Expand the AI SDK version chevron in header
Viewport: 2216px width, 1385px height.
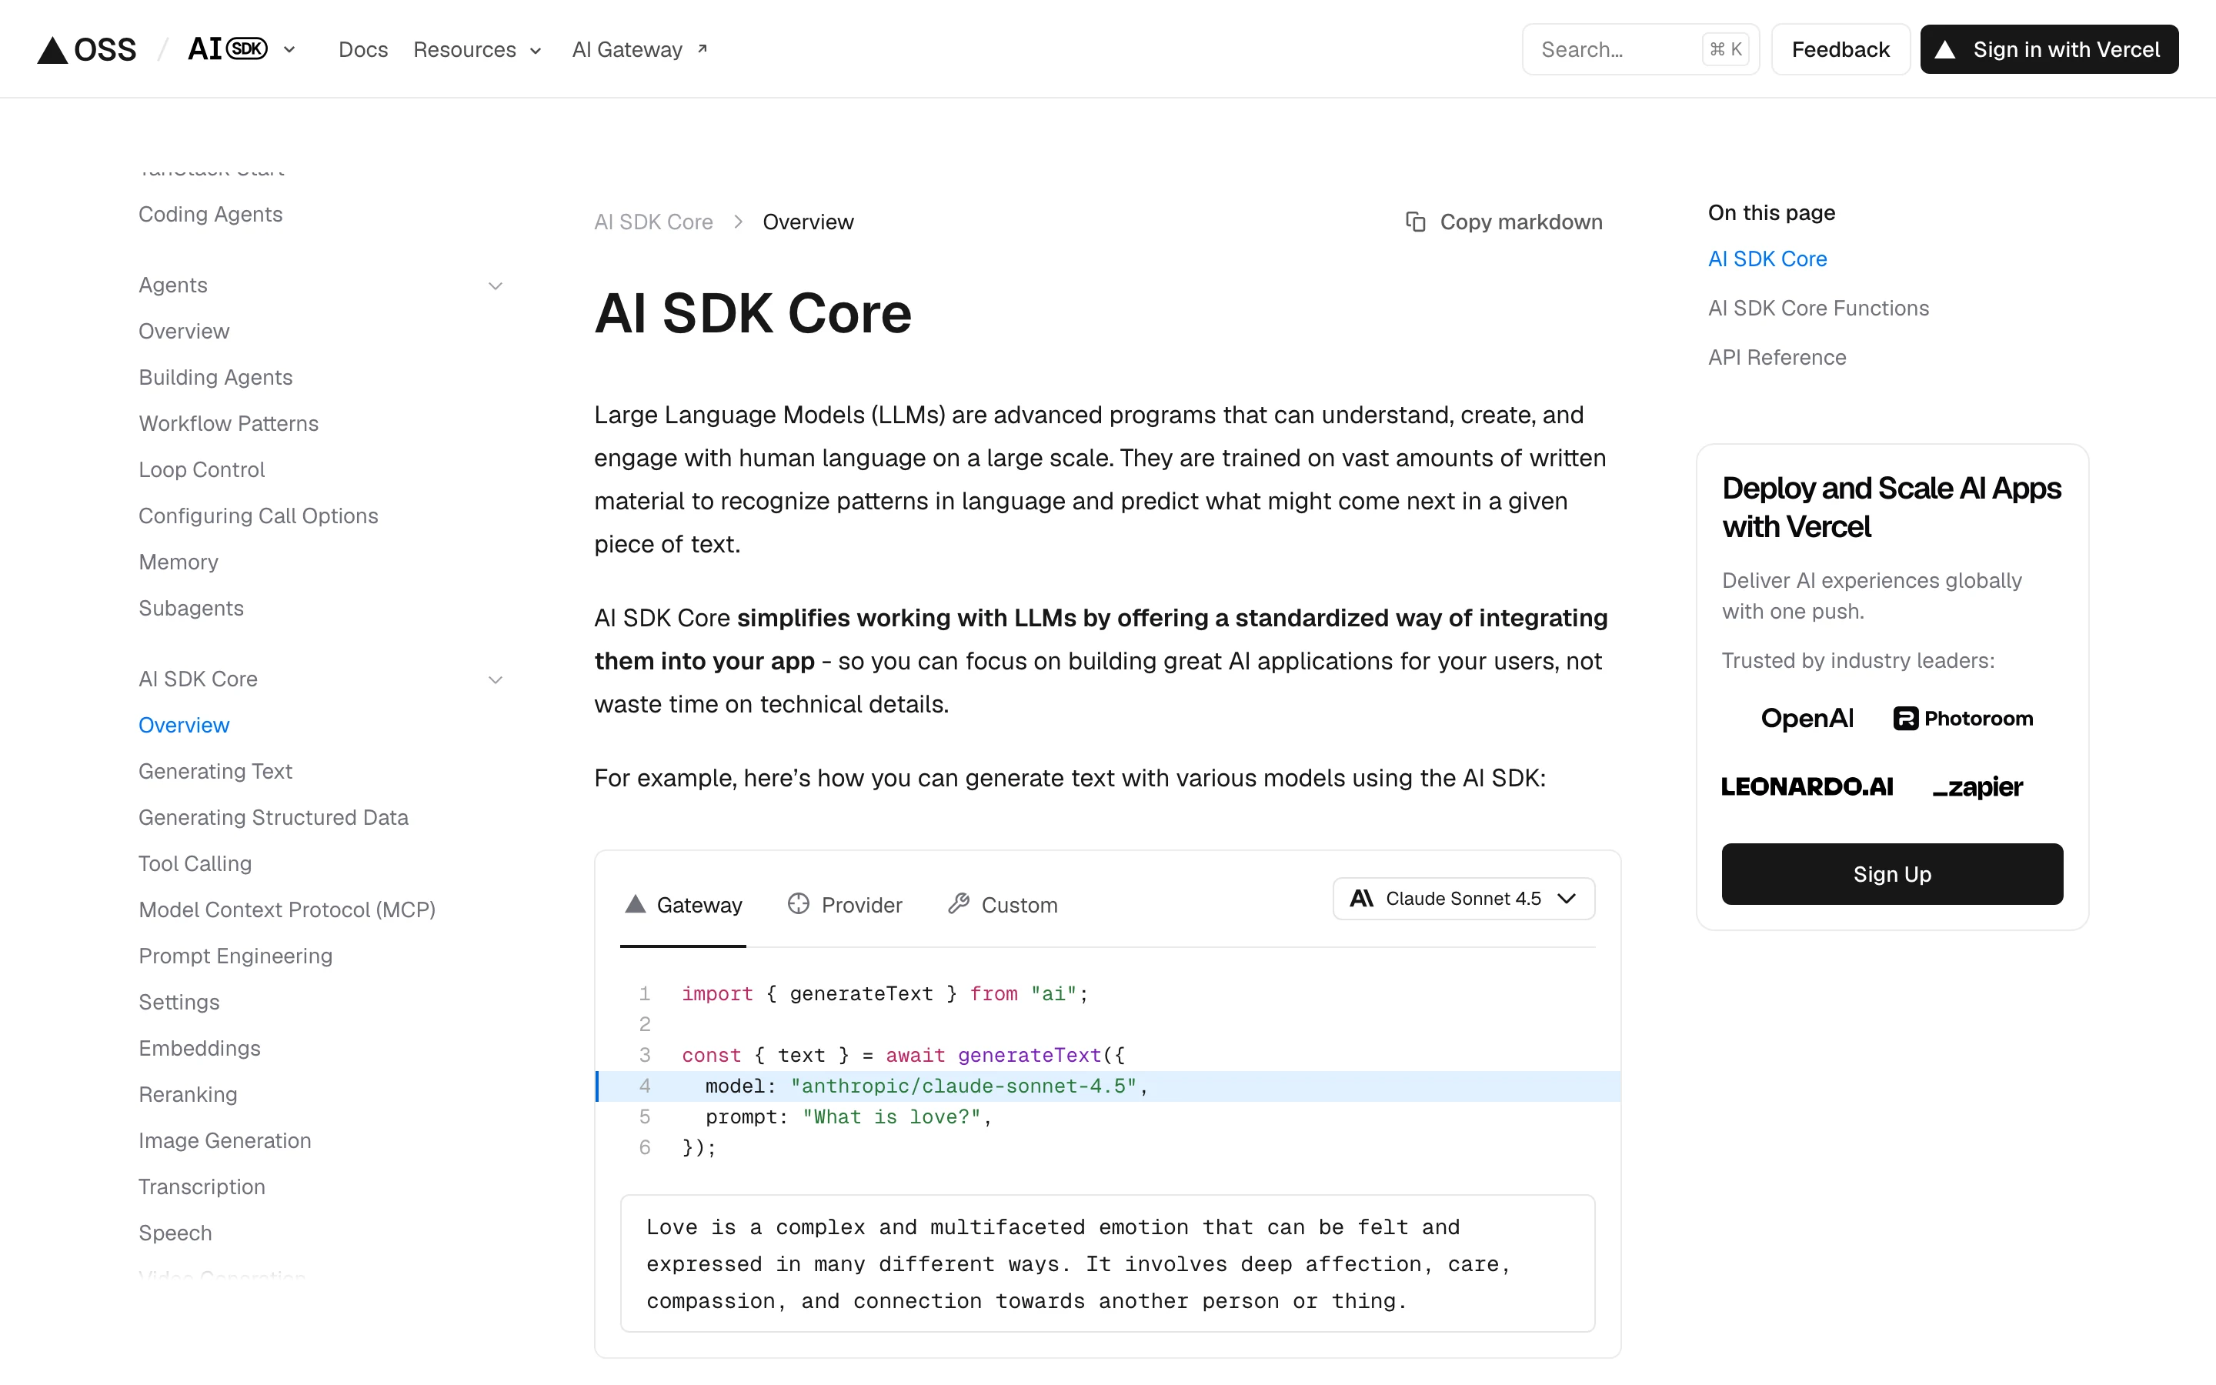(x=289, y=49)
